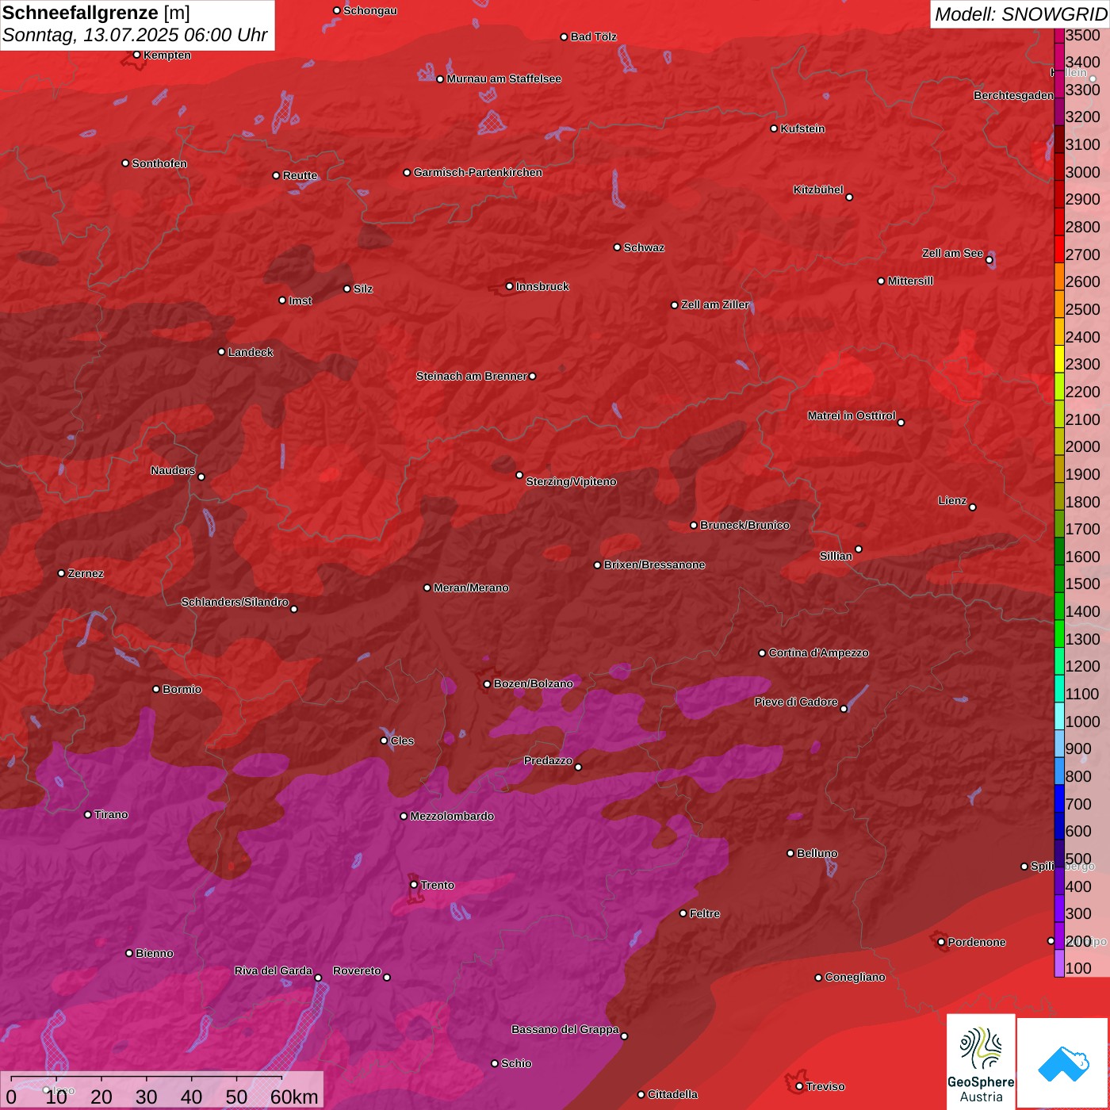
Task: Click the 400 legend value label
Action: (x=1078, y=886)
